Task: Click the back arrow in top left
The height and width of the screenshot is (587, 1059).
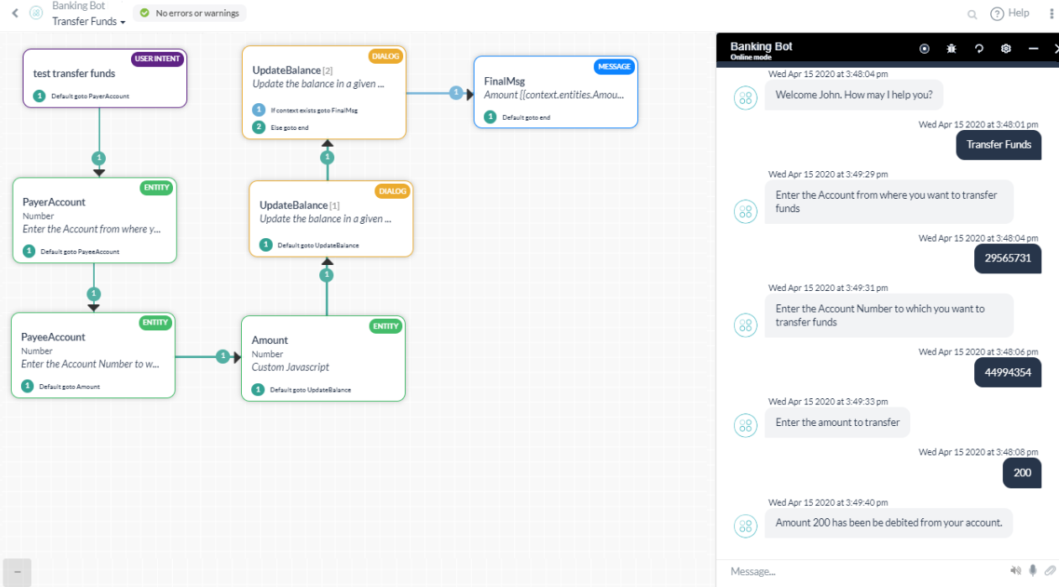Action: (15, 13)
